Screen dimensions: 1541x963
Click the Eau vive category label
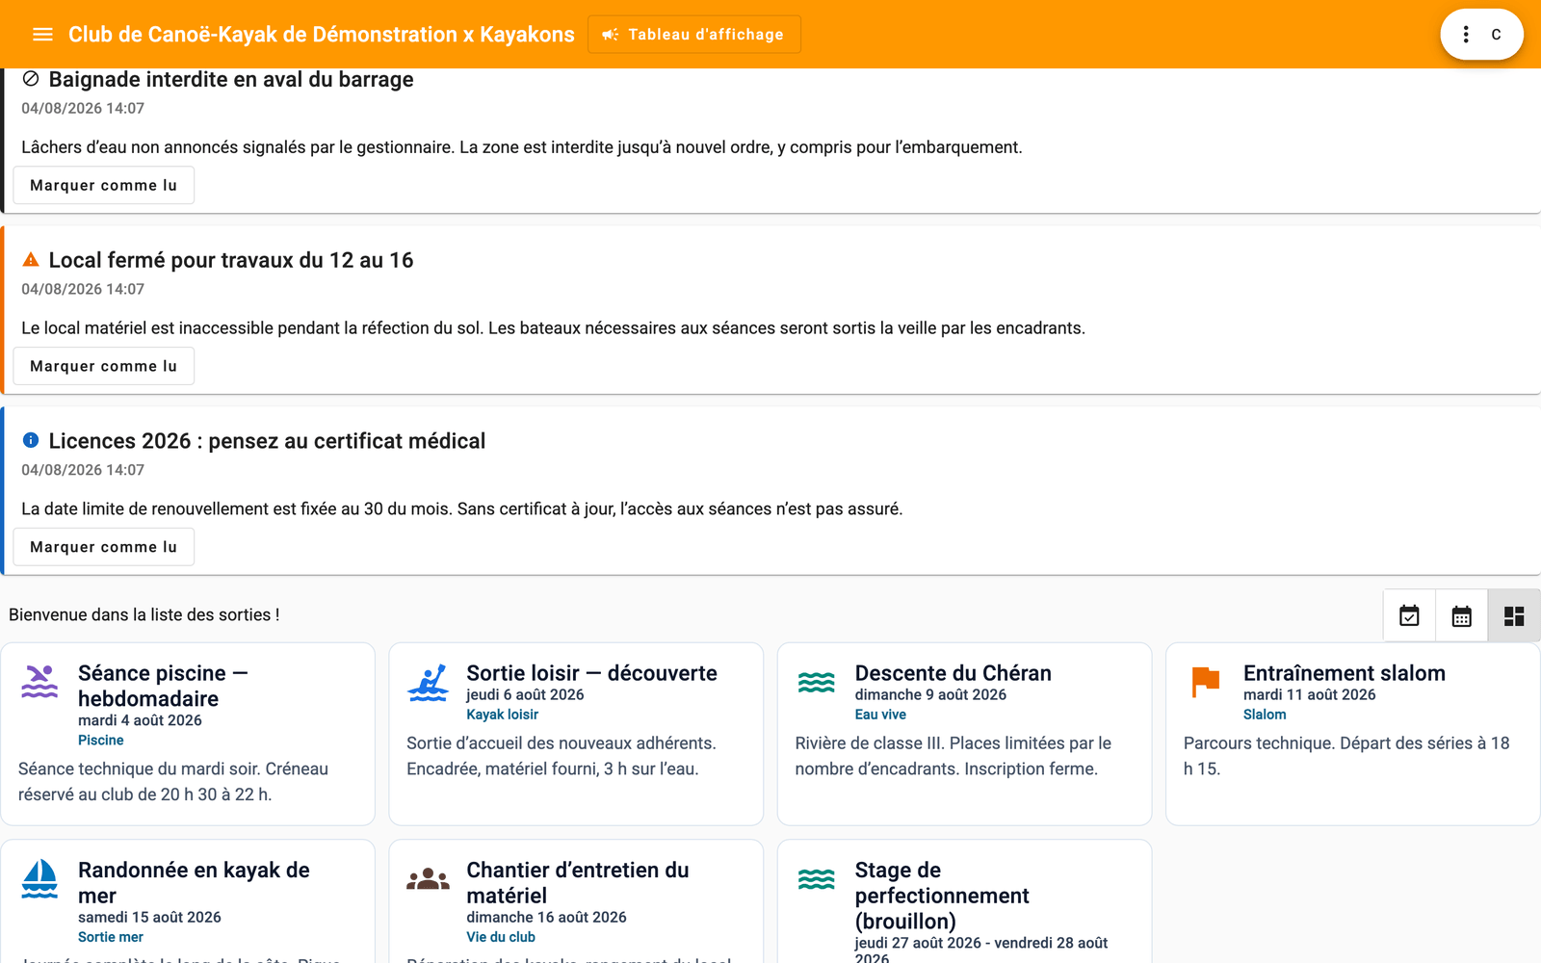[x=880, y=715]
